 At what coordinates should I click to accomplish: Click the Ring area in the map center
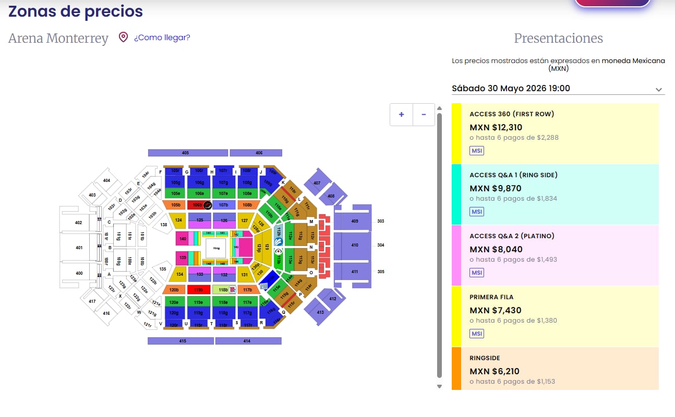pos(216,248)
